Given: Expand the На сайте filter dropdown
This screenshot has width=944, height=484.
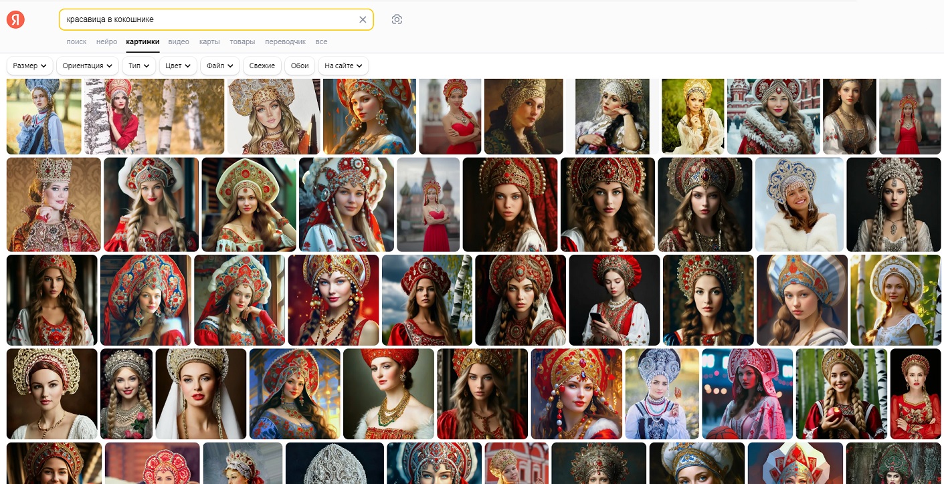Looking at the screenshot, I should (343, 66).
